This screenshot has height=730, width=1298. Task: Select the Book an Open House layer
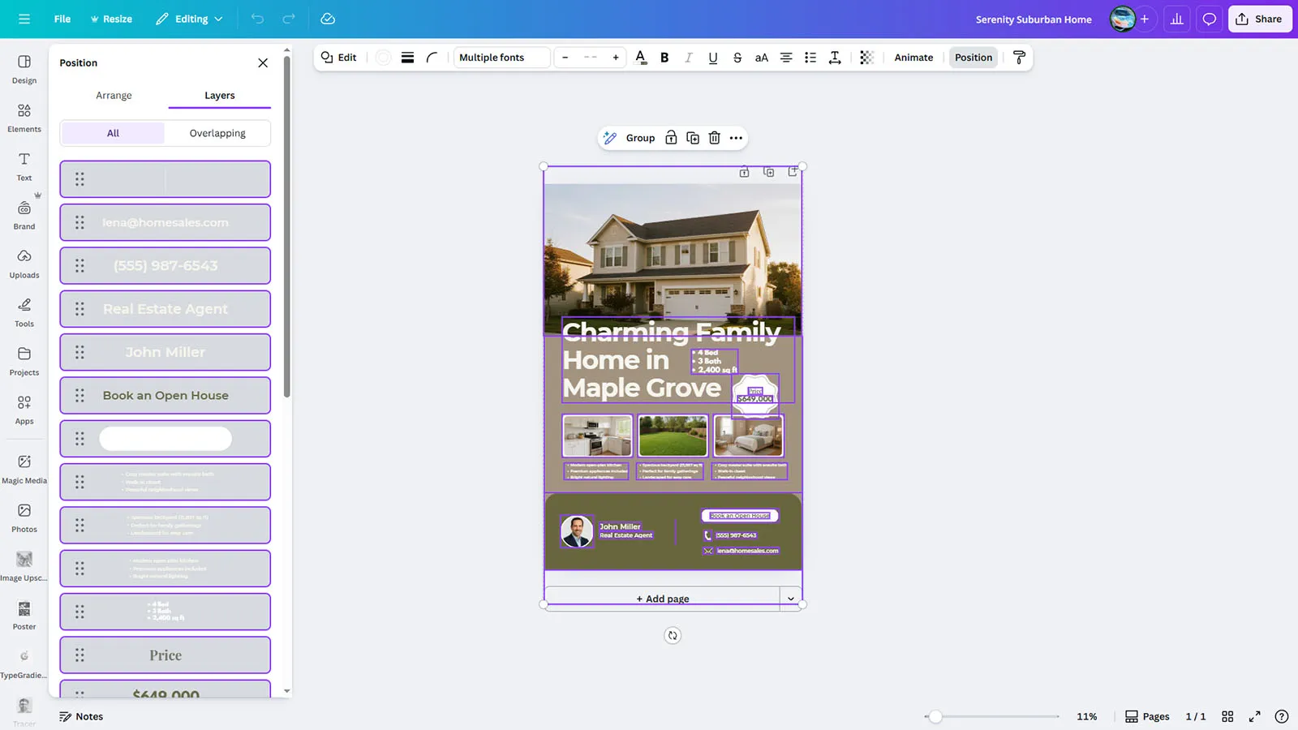(165, 396)
